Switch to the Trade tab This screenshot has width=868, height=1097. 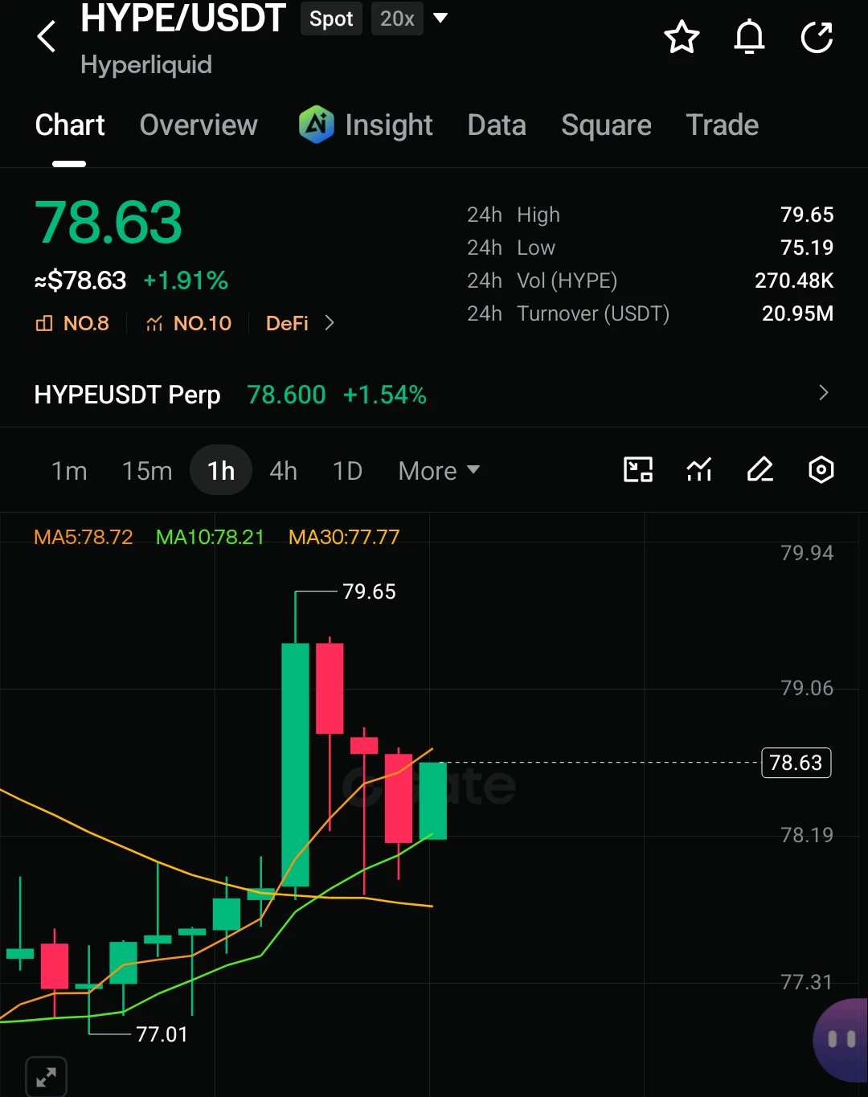tap(723, 125)
